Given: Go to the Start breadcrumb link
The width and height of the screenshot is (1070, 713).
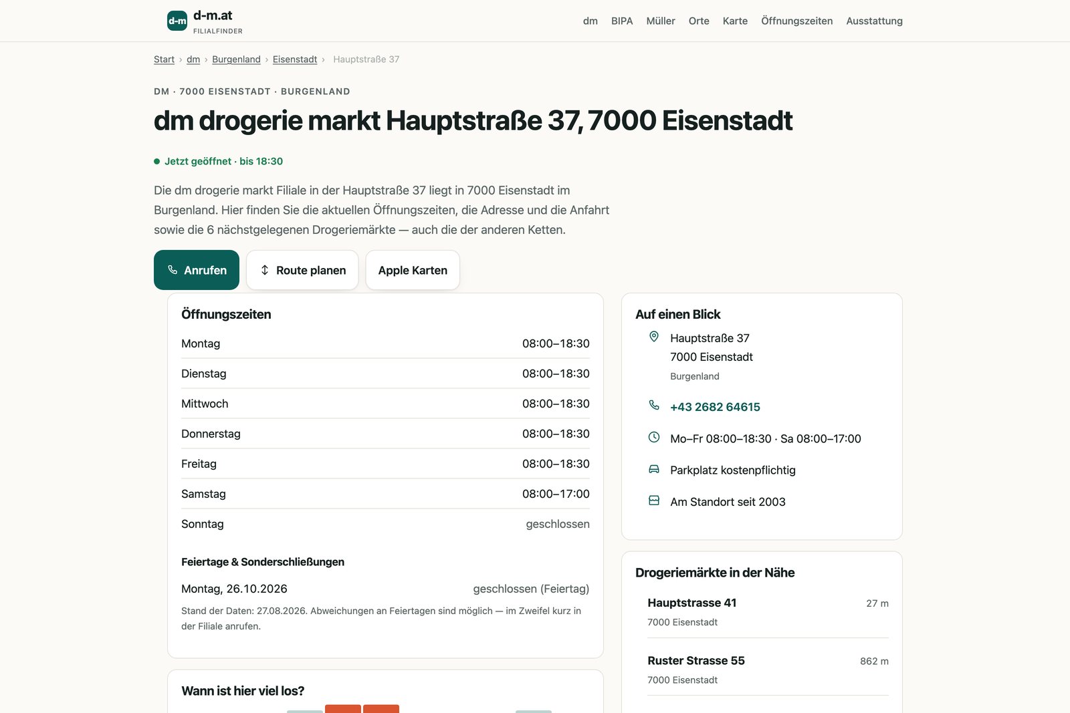Looking at the screenshot, I should click(164, 59).
